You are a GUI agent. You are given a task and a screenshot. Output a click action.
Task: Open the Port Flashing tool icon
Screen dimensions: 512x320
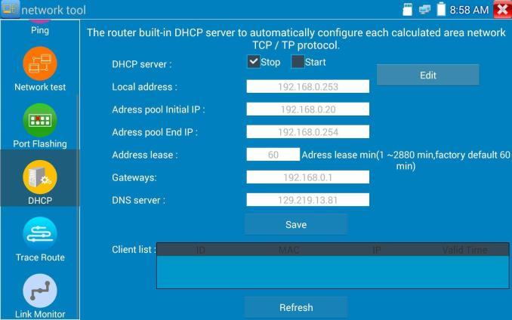click(x=40, y=120)
